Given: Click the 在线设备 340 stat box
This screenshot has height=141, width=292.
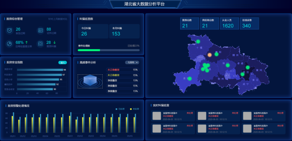Looking at the screenshot, I should click(x=249, y=24).
